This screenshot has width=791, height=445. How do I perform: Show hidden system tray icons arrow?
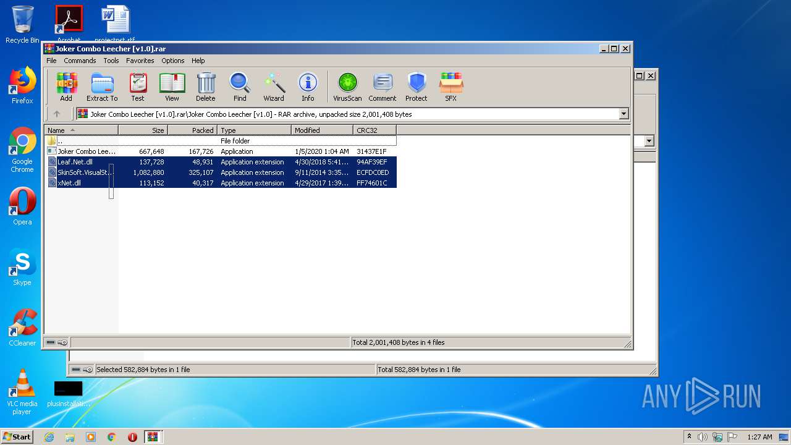click(689, 436)
